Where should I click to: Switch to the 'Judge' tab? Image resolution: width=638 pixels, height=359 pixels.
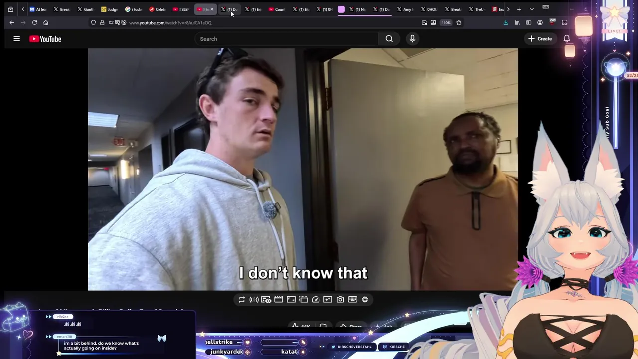tap(110, 9)
